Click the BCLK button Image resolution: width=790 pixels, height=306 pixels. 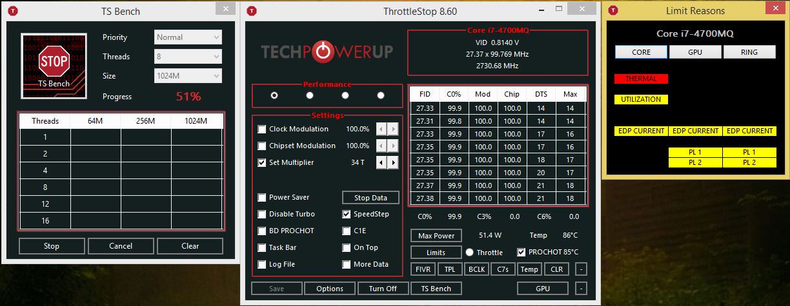click(476, 269)
